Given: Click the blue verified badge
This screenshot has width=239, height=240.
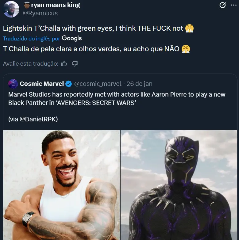Looking at the screenshot, I should (69, 84).
